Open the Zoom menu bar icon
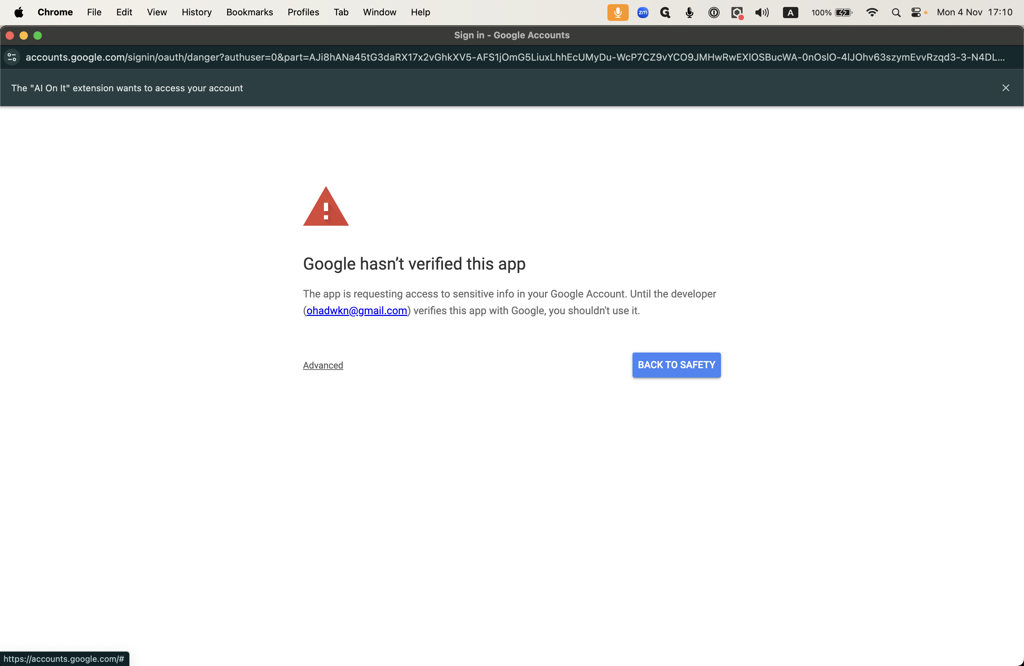This screenshot has width=1024, height=666. coord(643,13)
